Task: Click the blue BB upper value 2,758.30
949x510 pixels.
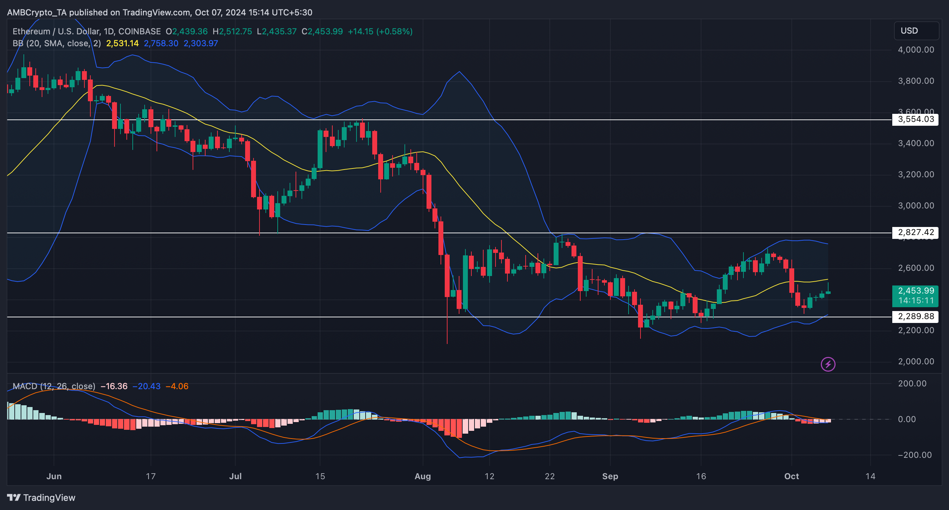Action: (x=161, y=43)
